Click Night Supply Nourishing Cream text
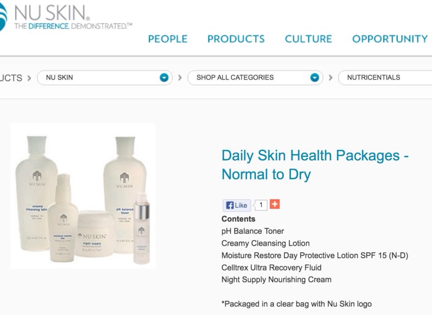The image size is (432, 315). pyautogui.click(x=276, y=280)
